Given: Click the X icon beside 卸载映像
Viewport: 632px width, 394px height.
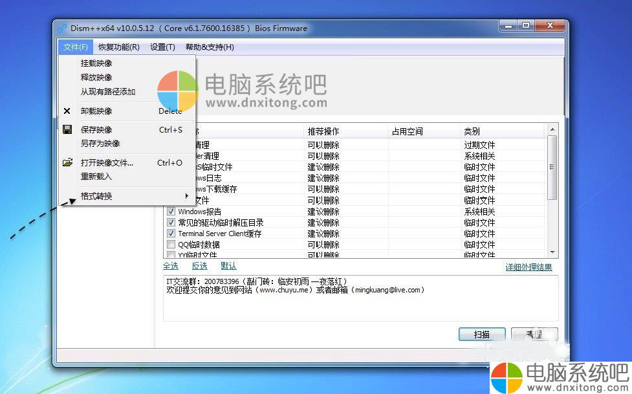Looking at the screenshot, I should coord(67,111).
